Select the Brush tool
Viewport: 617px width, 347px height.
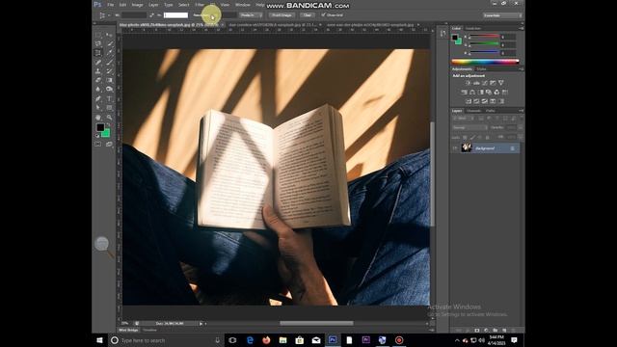pos(109,62)
